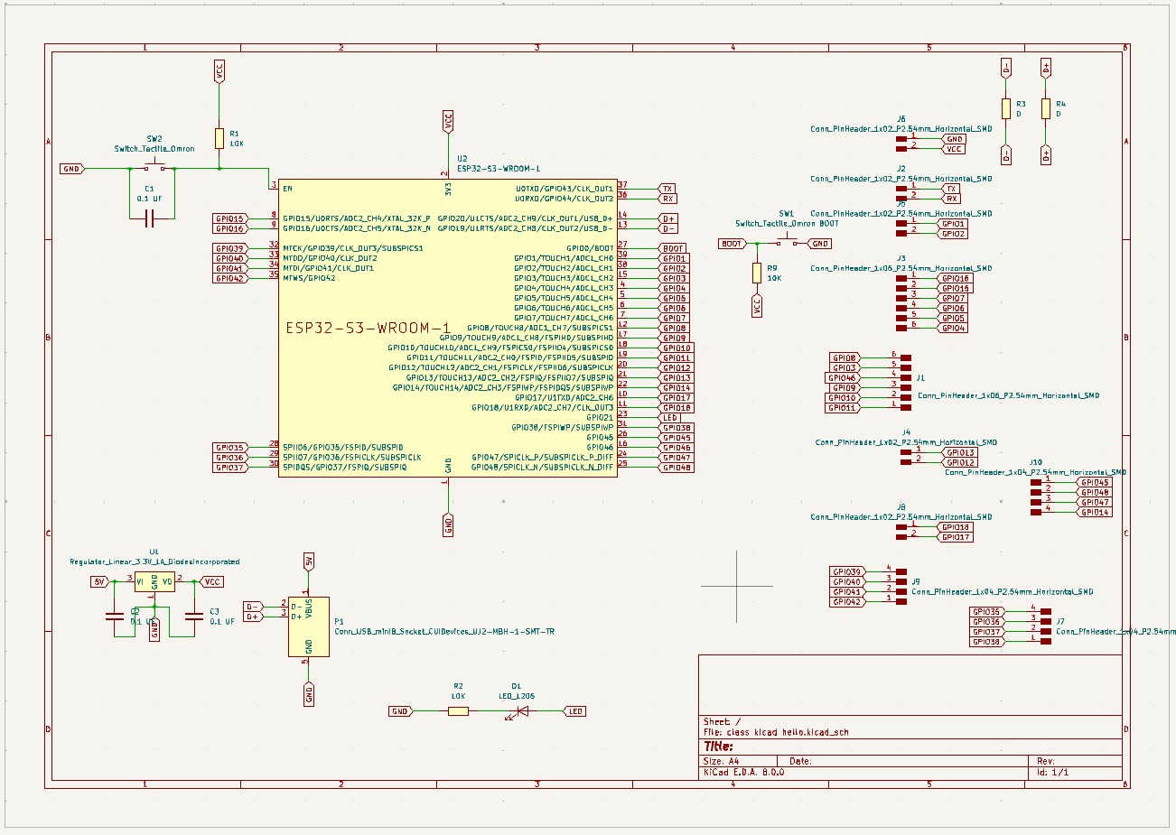Select the R4 resistor symbol

coord(1046,109)
